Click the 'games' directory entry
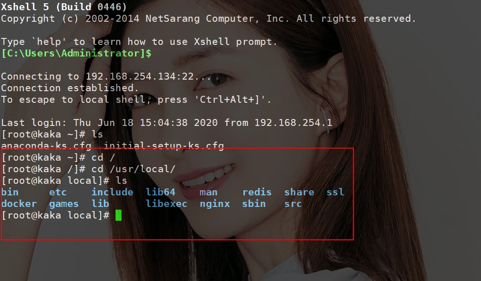The width and height of the screenshot is (481, 281). (x=64, y=204)
